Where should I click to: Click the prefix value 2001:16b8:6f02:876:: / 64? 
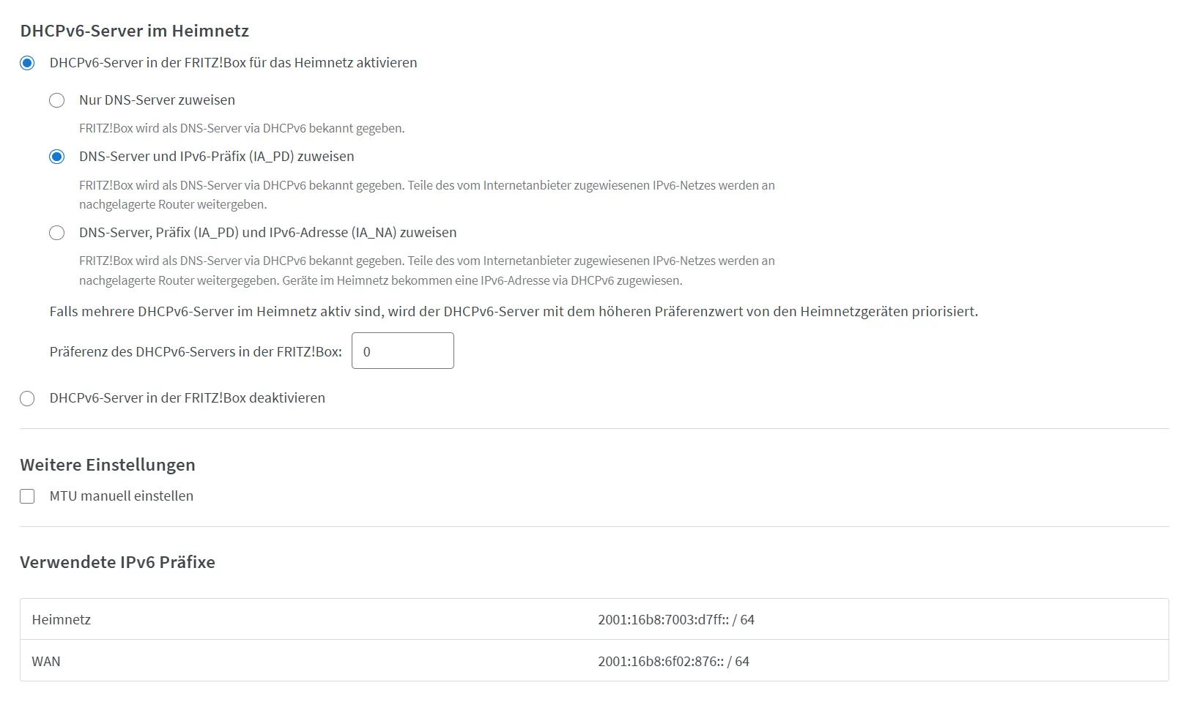click(673, 661)
